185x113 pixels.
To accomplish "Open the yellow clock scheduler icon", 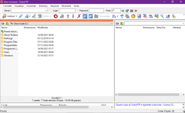I will coord(133,16).
